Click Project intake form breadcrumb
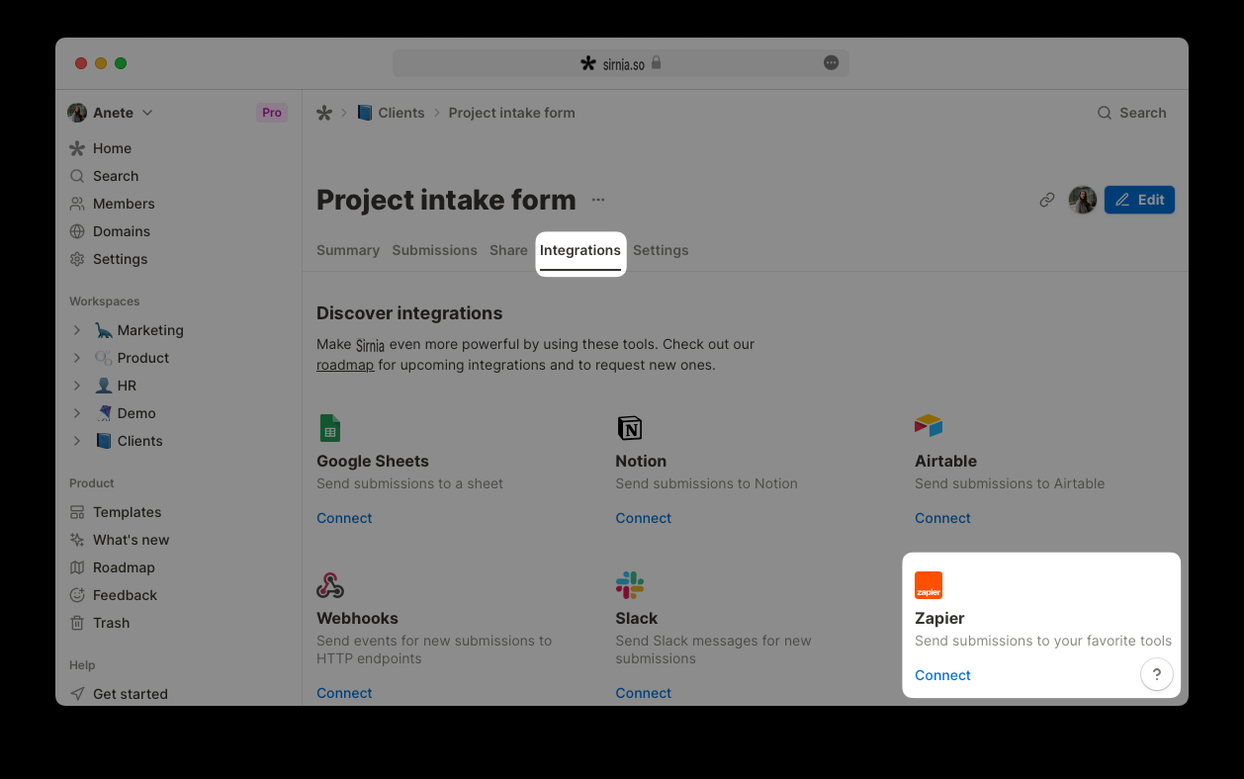Viewport: 1244px width, 779px height. tap(511, 113)
